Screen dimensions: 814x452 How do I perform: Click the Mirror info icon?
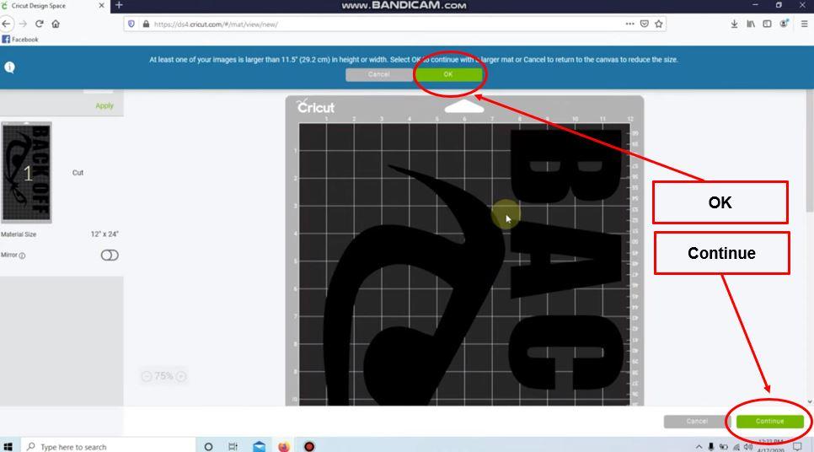pos(22,256)
